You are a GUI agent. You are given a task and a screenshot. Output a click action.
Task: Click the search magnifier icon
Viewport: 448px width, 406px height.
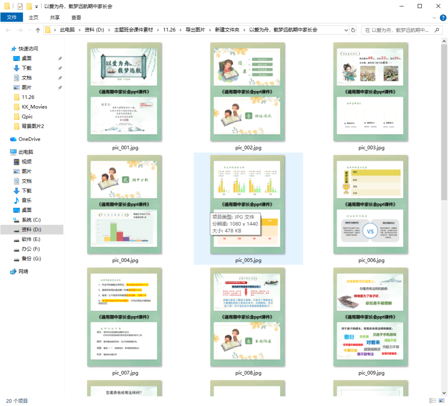[437, 30]
